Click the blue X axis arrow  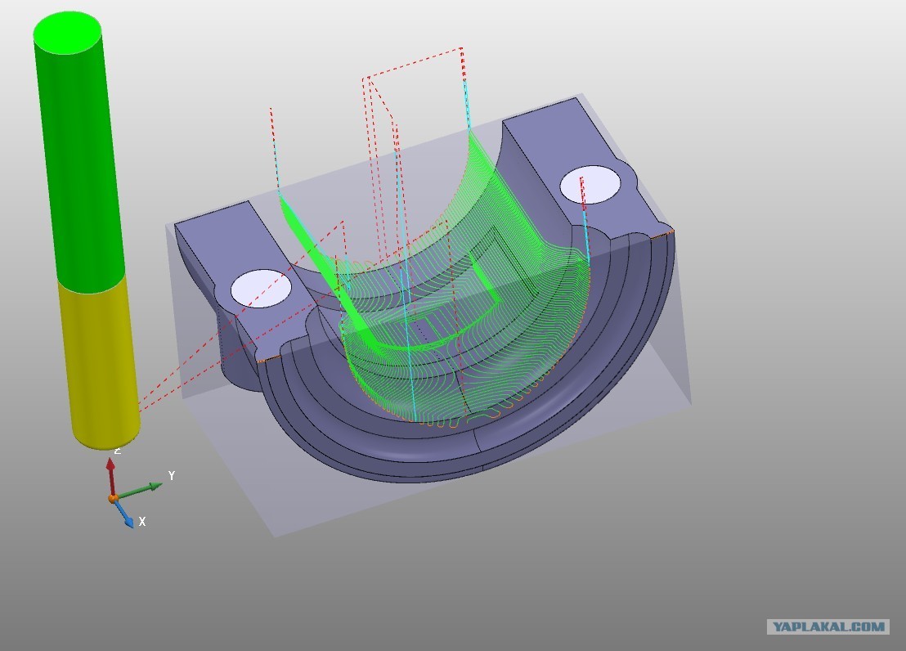click(x=123, y=514)
